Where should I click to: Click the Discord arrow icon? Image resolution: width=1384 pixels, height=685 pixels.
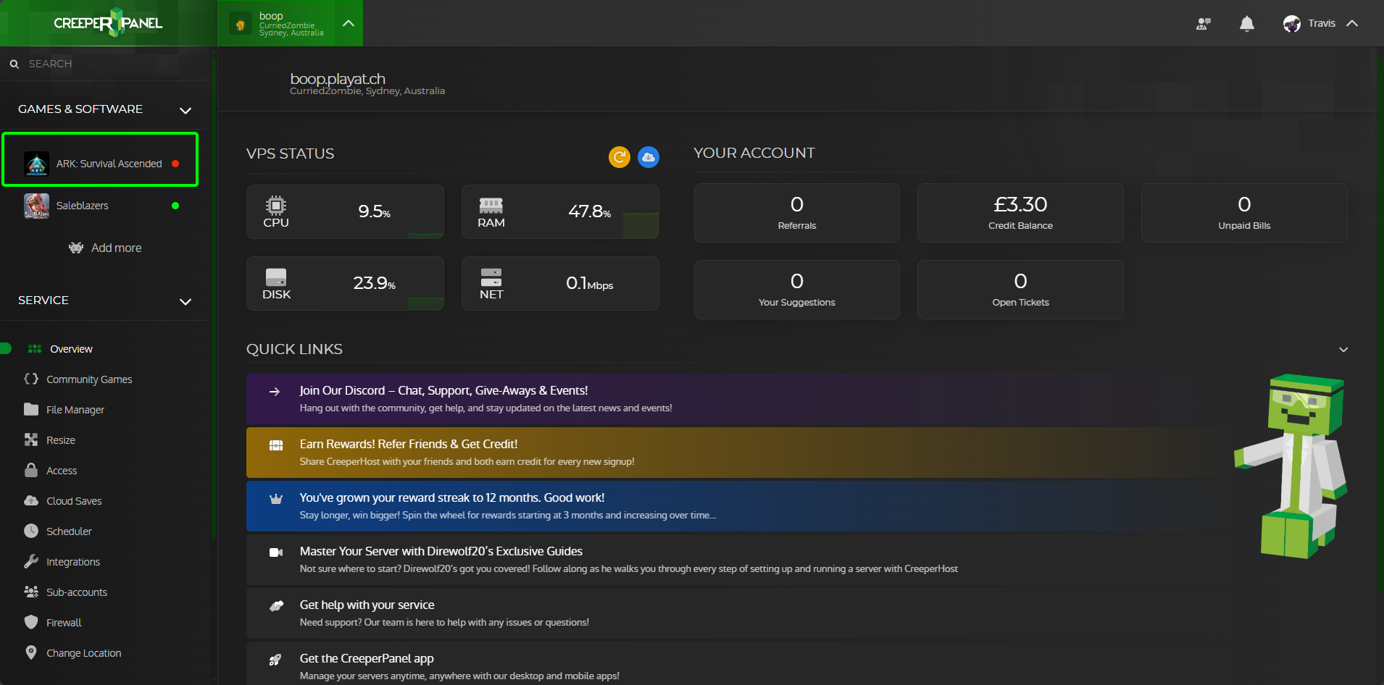click(275, 392)
